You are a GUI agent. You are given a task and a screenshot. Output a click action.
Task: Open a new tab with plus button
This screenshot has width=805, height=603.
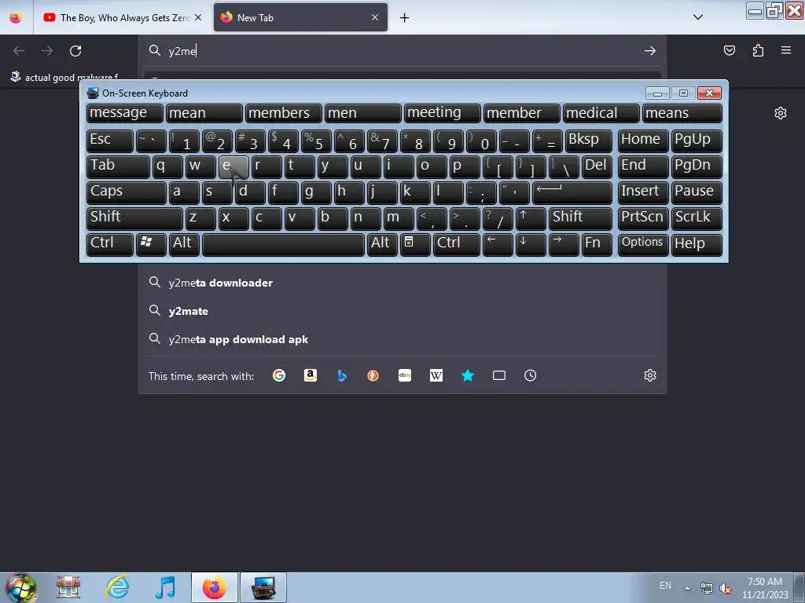[405, 18]
